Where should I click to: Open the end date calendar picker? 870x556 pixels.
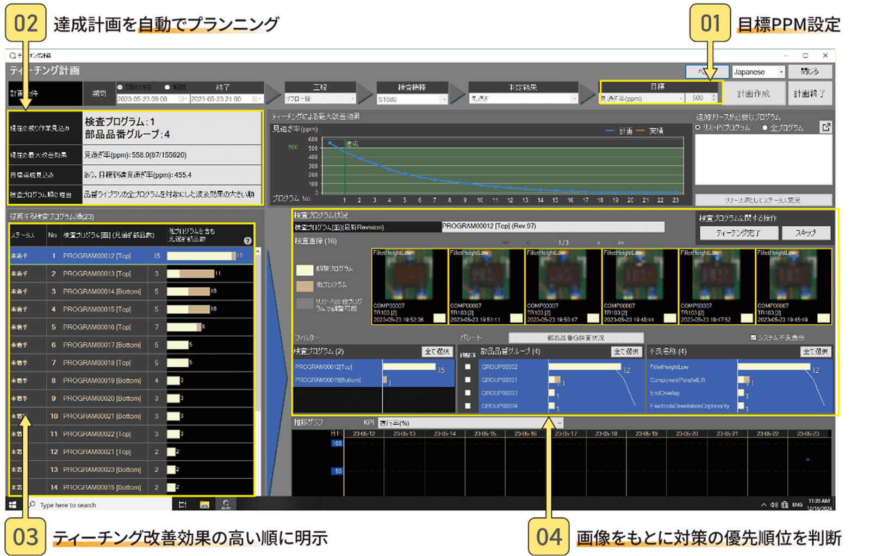click(x=256, y=99)
